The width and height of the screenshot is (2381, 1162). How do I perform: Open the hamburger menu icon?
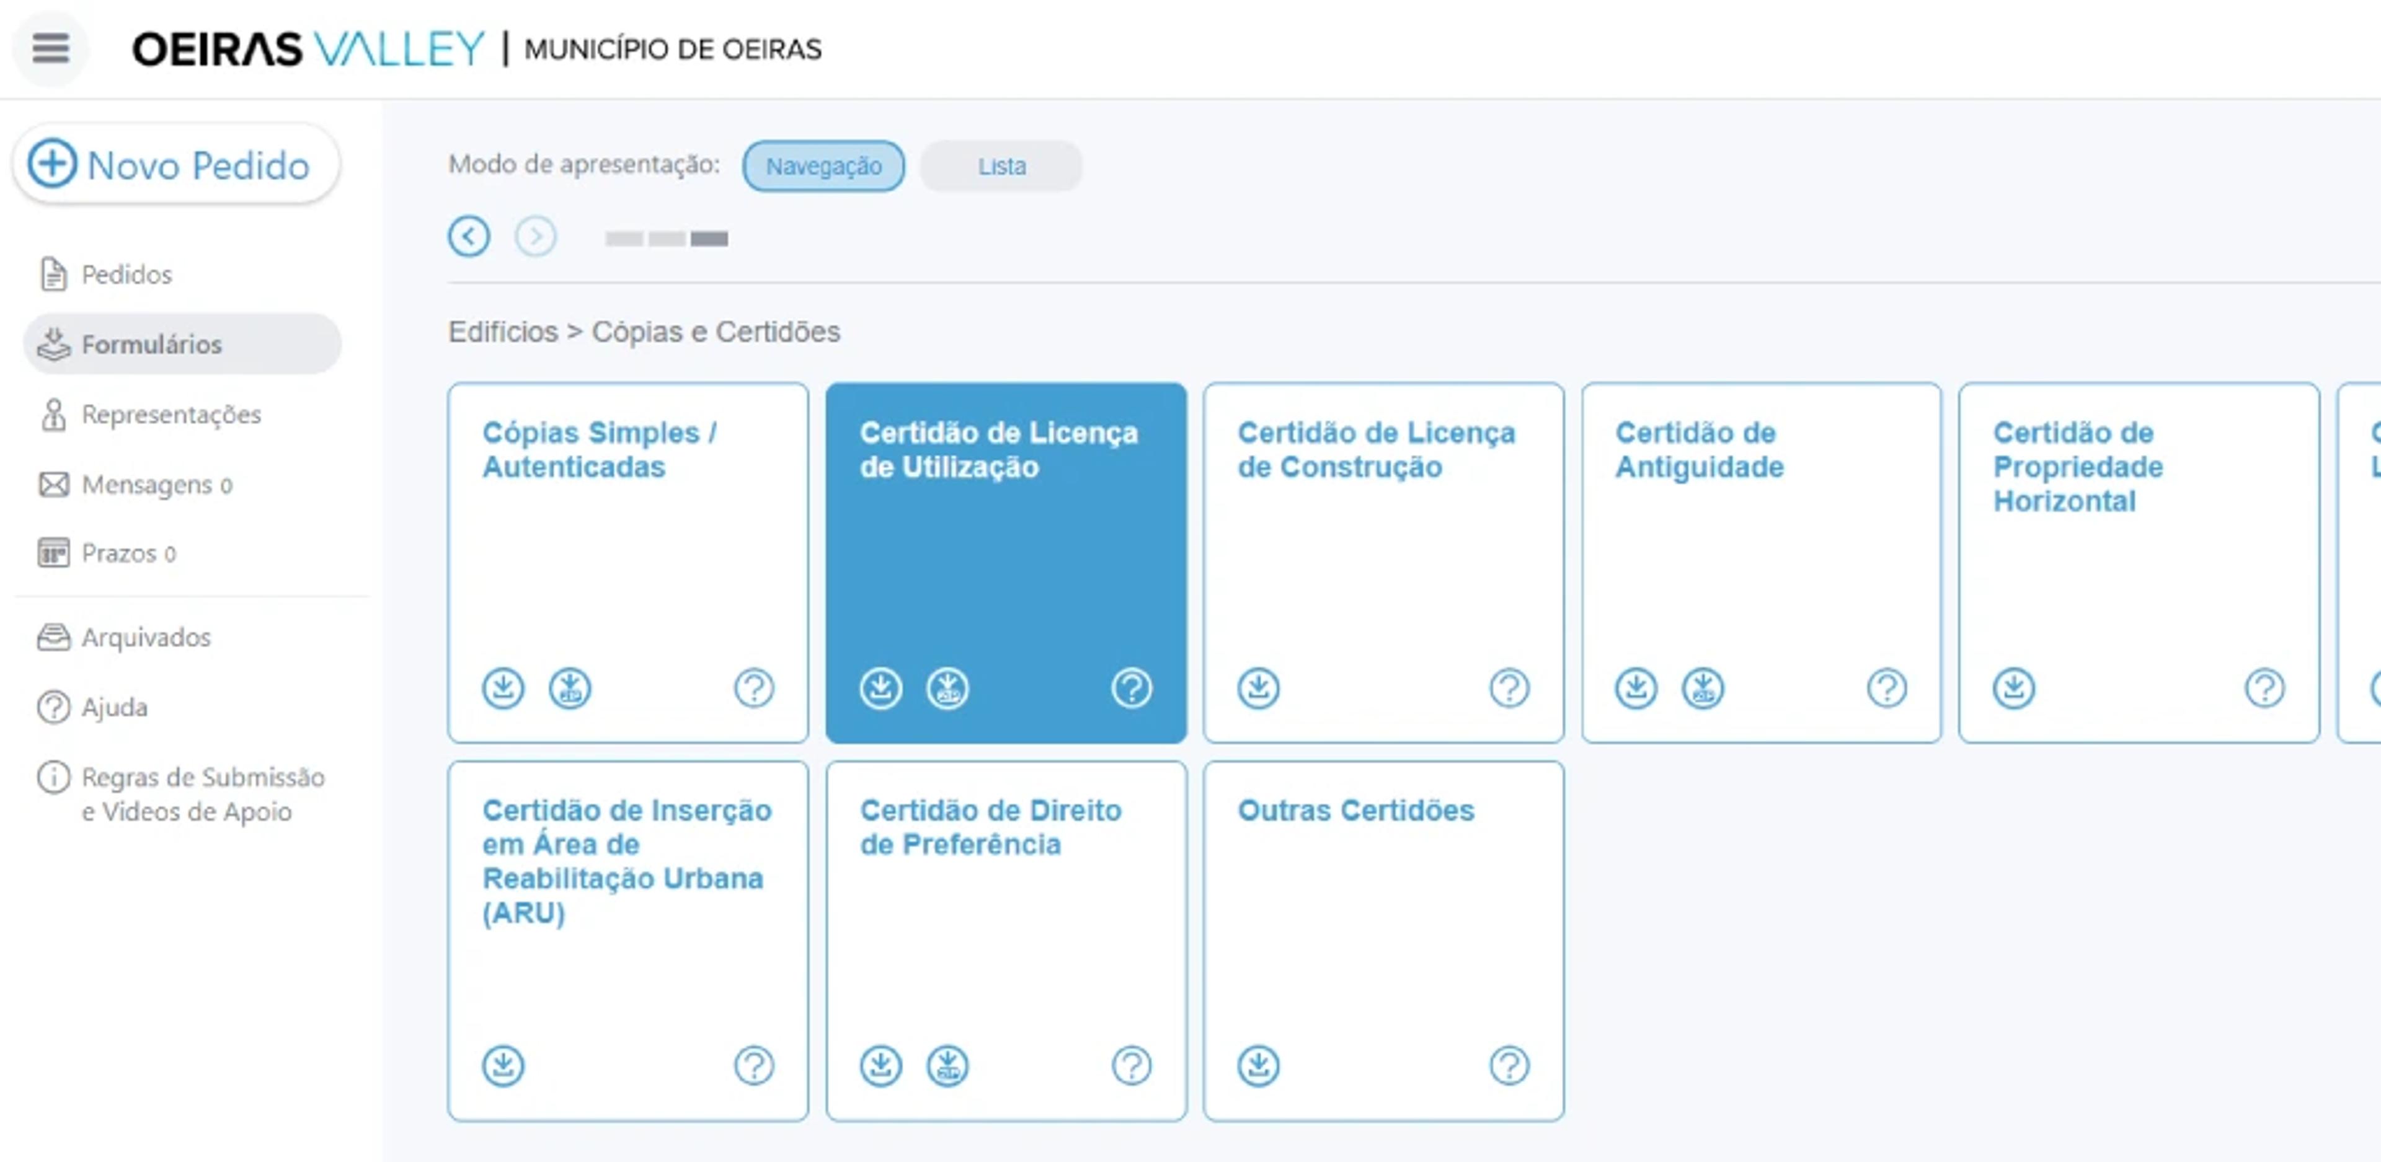tap(51, 48)
